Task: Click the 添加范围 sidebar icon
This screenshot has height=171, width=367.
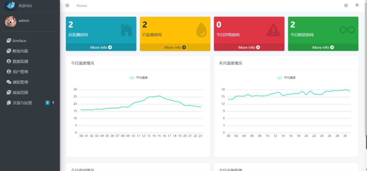Action: click(9, 92)
